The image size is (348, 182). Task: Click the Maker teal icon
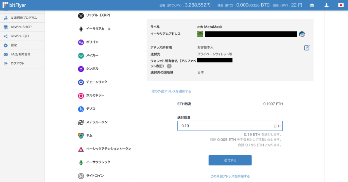coord(81,56)
